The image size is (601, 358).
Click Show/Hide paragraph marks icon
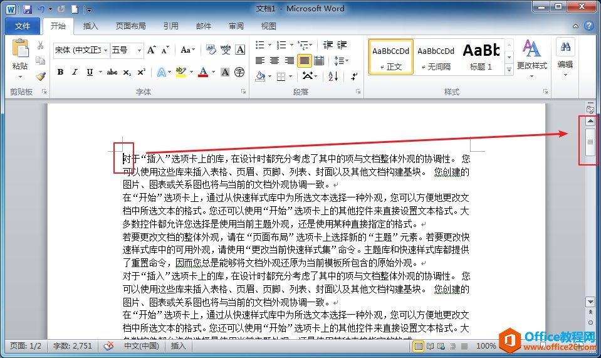[x=354, y=76]
